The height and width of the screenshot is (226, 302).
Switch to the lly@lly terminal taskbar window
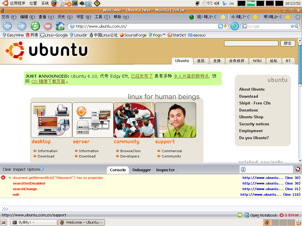pos(34,222)
